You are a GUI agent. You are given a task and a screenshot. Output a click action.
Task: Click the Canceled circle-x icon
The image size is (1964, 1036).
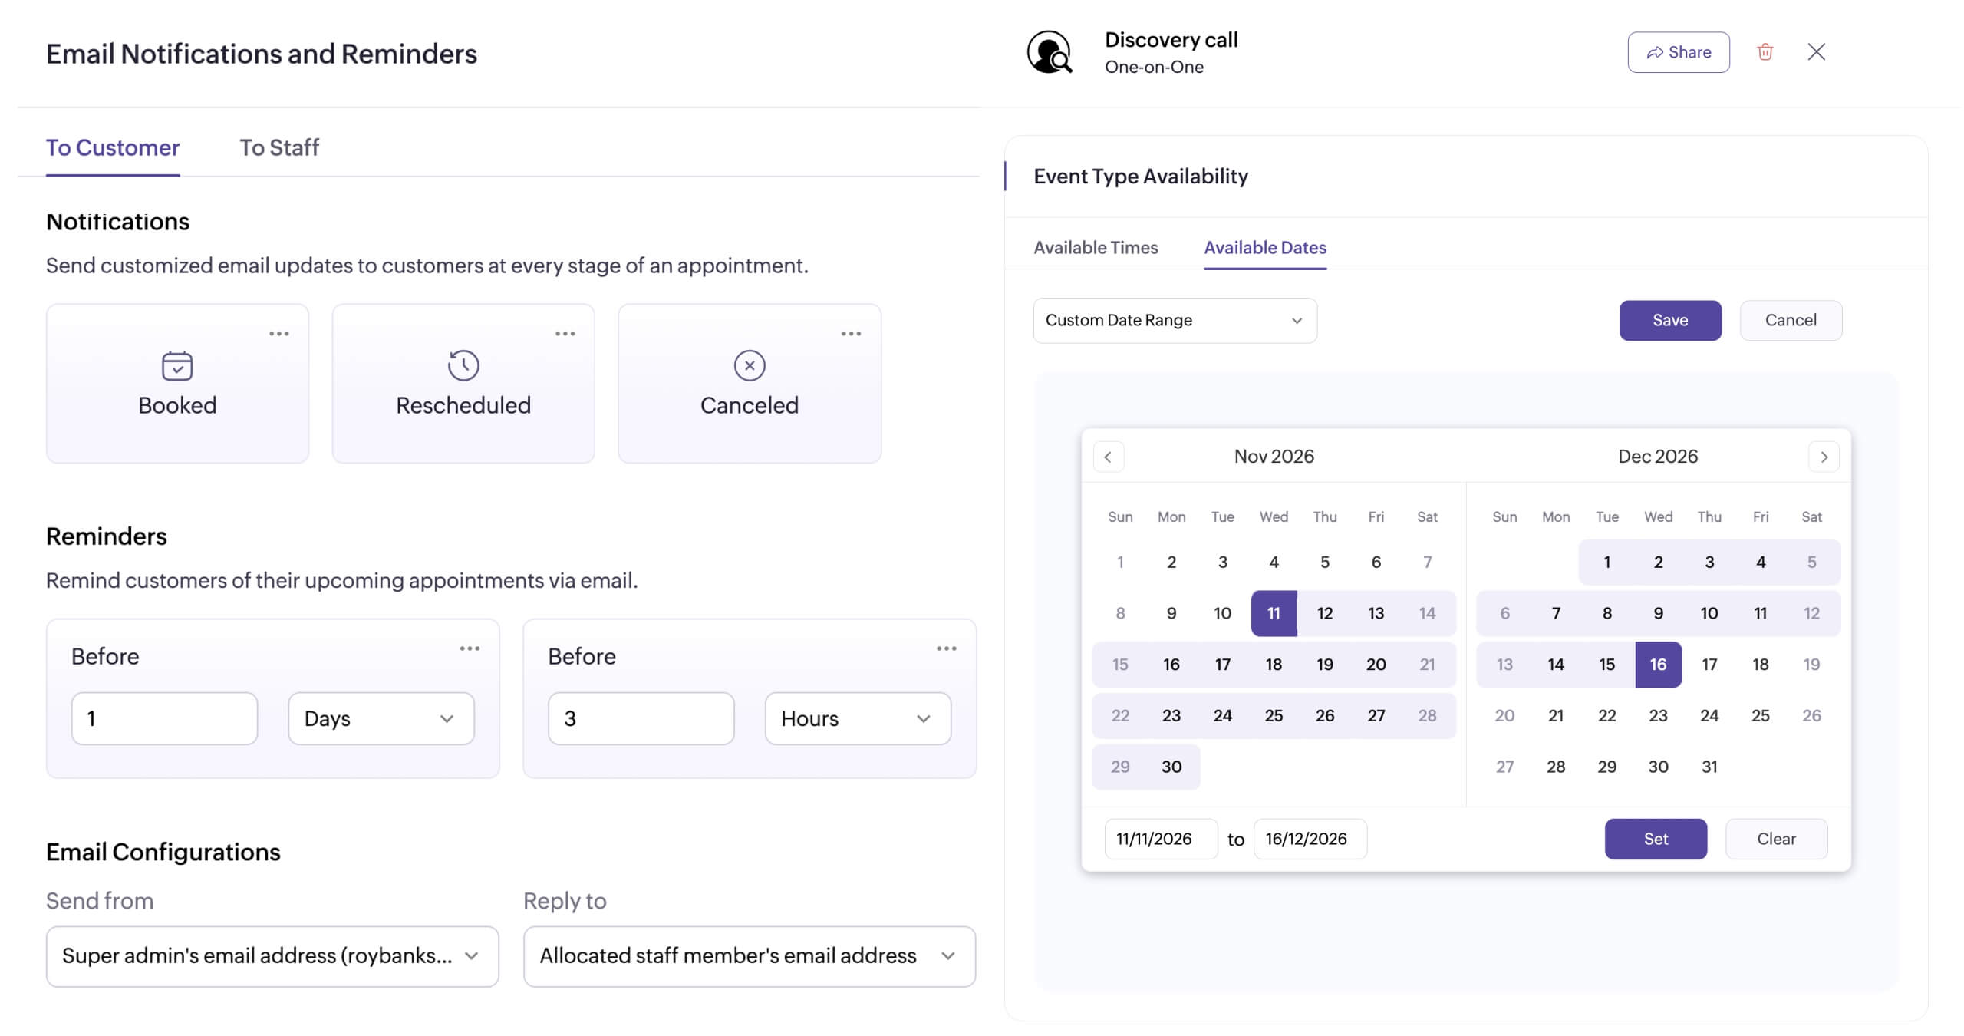click(749, 365)
